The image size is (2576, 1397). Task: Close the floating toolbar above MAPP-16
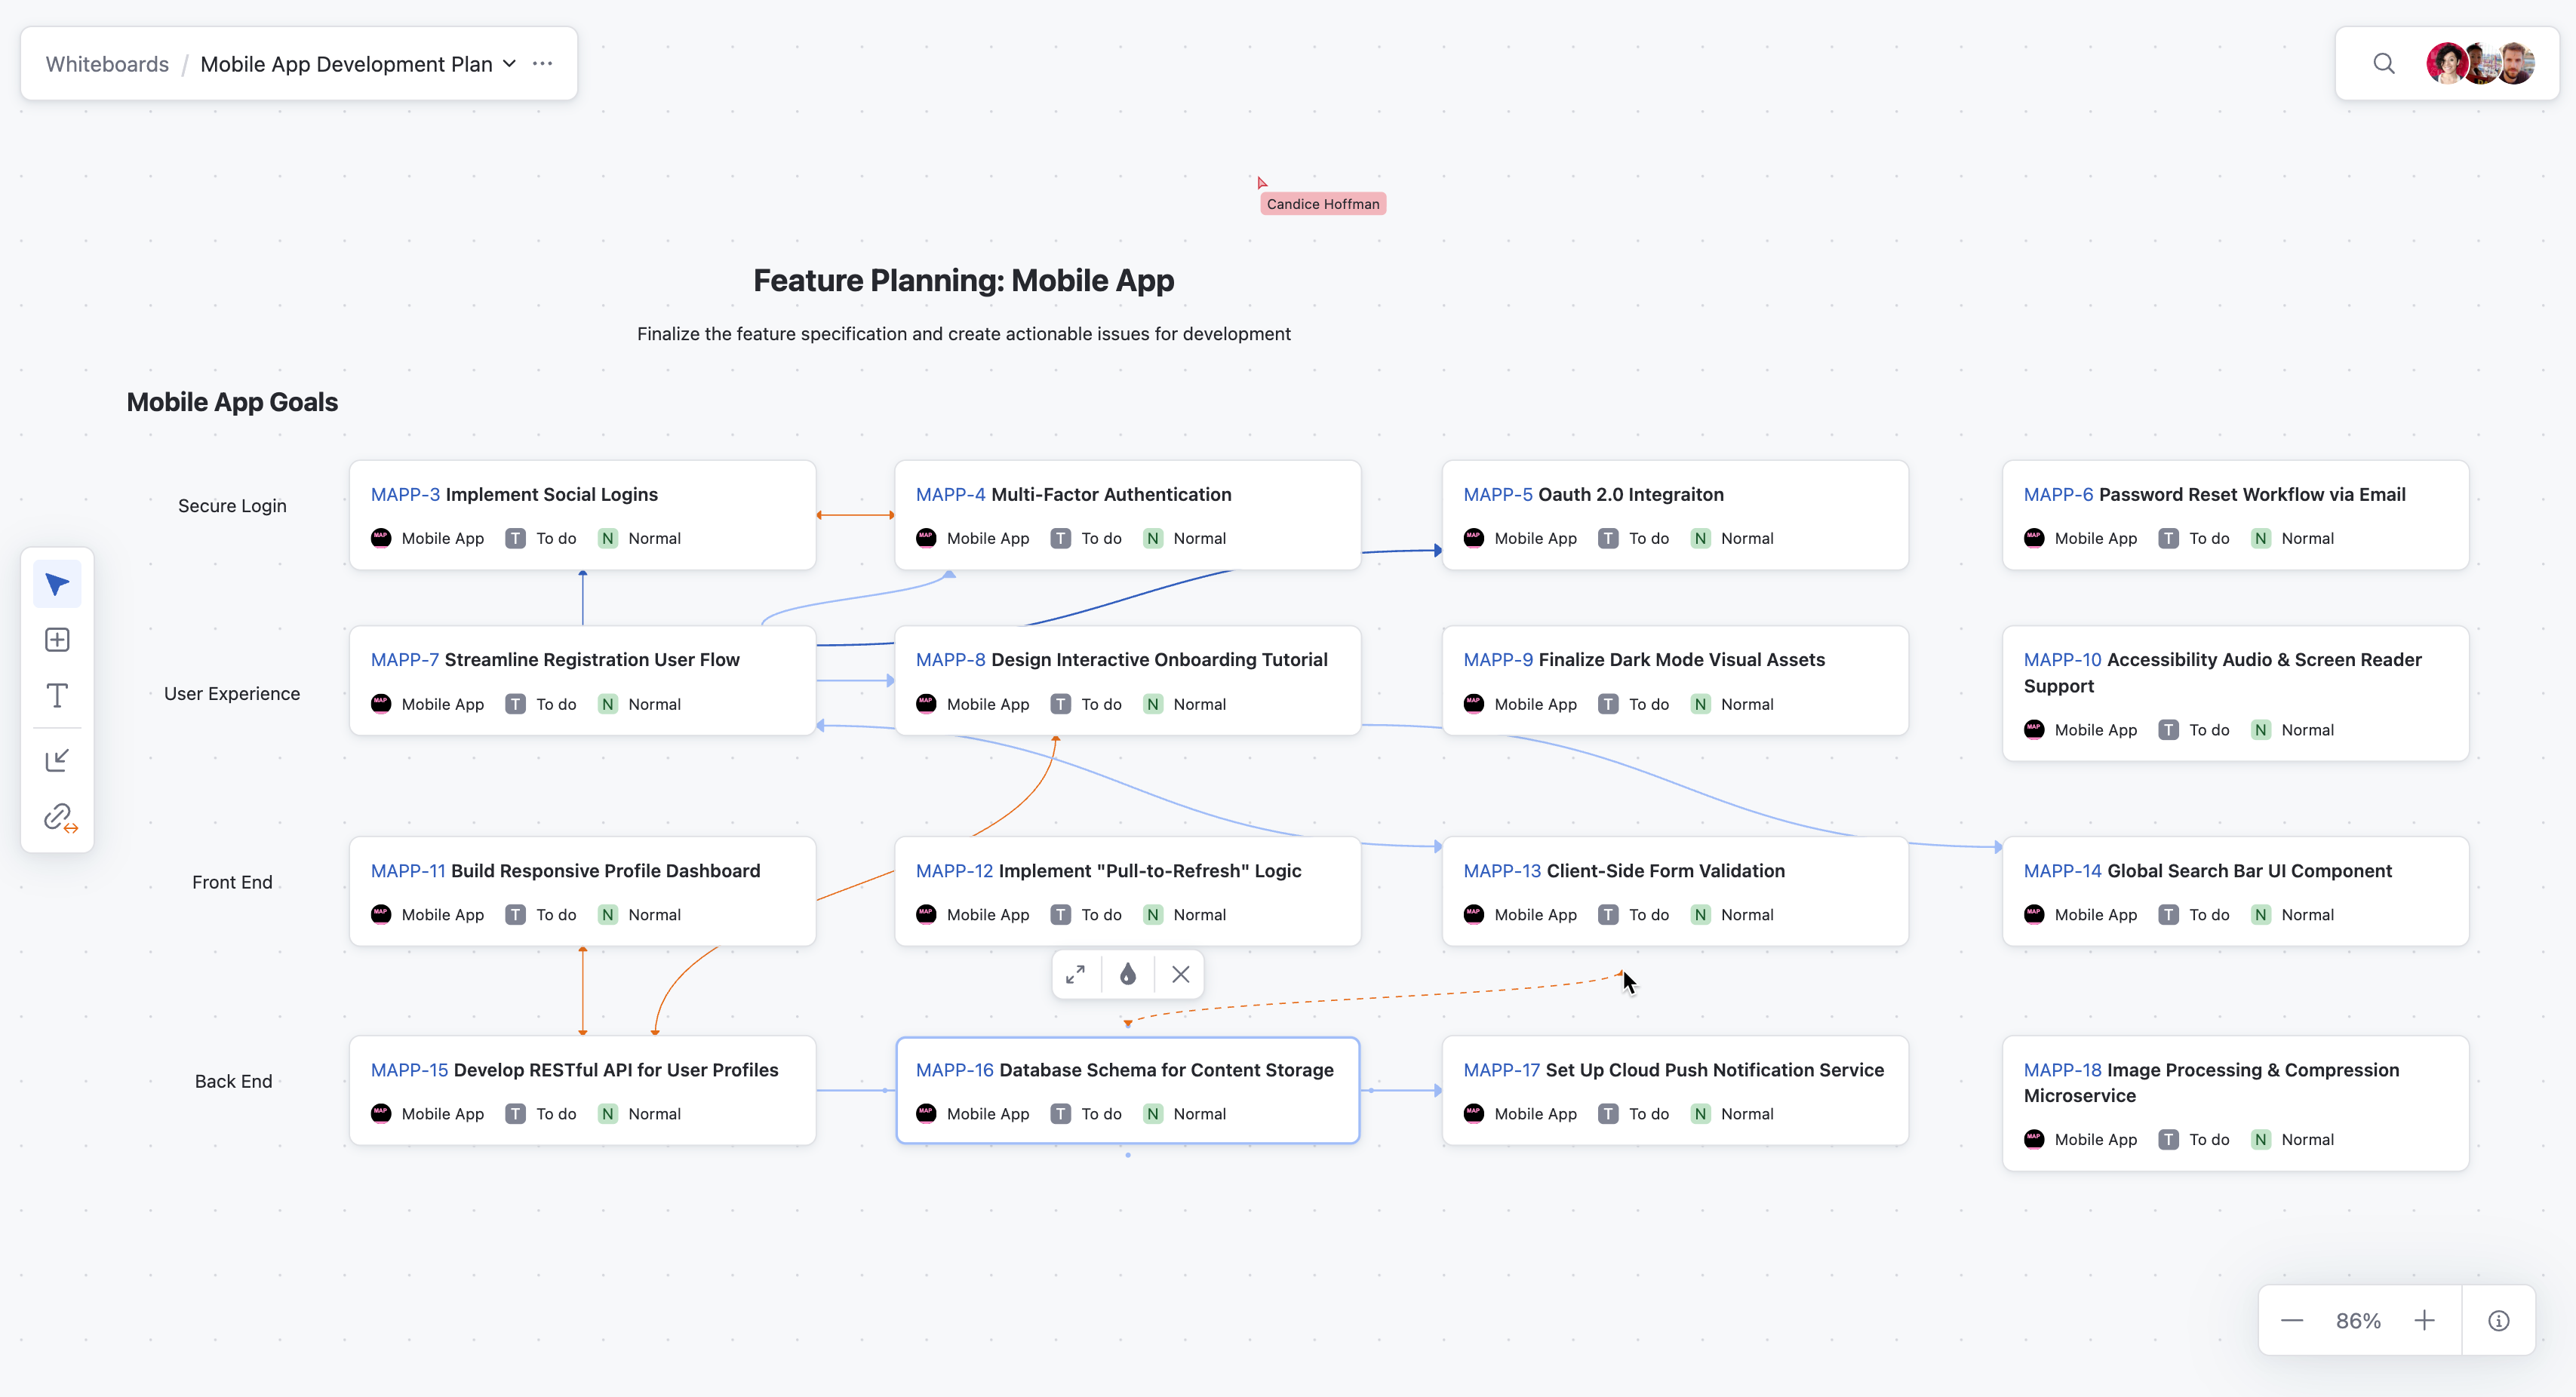1181,974
